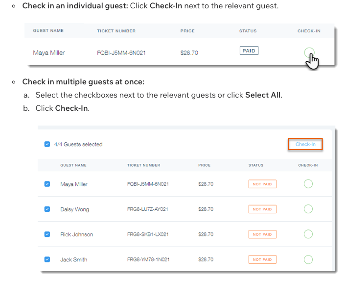The width and height of the screenshot is (346, 281).
Task: Click the highlighted Check-In button
Action: [305, 144]
